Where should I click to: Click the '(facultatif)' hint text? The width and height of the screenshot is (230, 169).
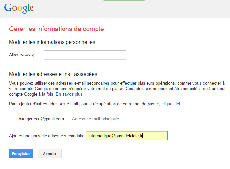click(27, 55)
